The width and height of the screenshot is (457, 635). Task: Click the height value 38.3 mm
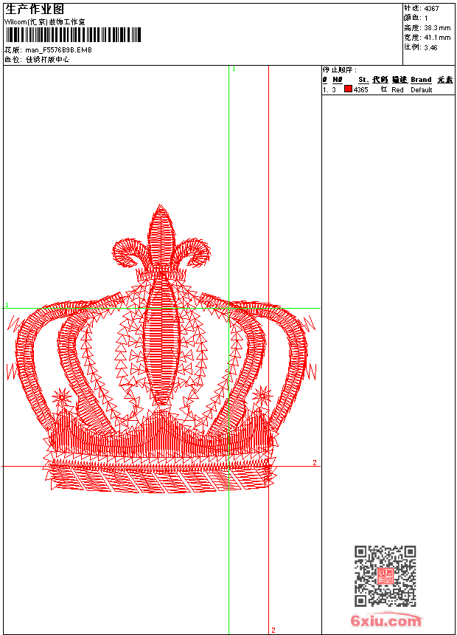click(x=436, y=27)
